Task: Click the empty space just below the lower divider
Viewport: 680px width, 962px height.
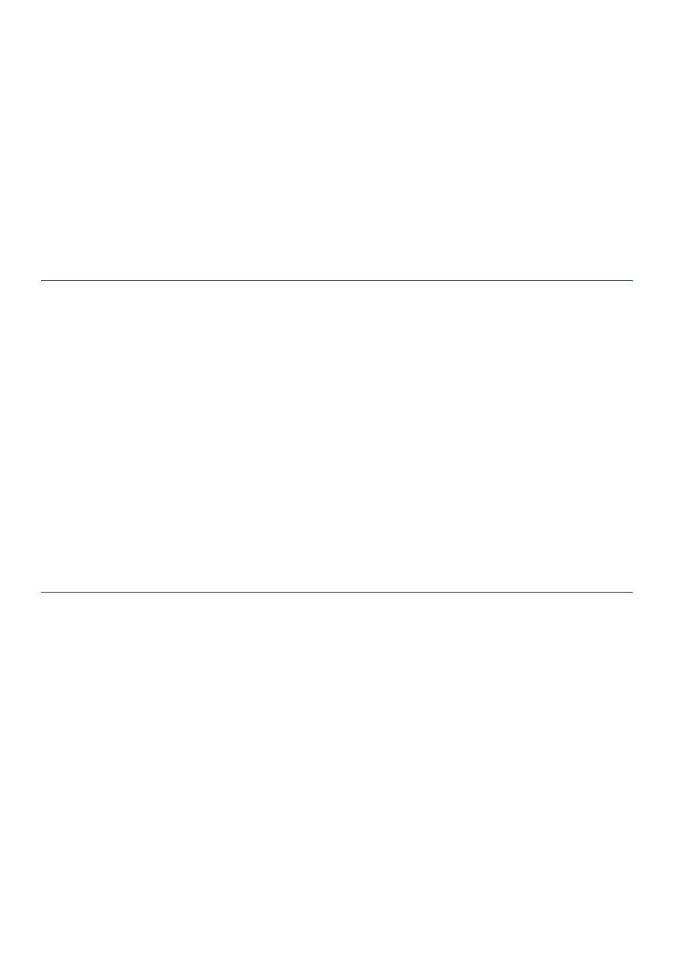Action: [337, 601]
